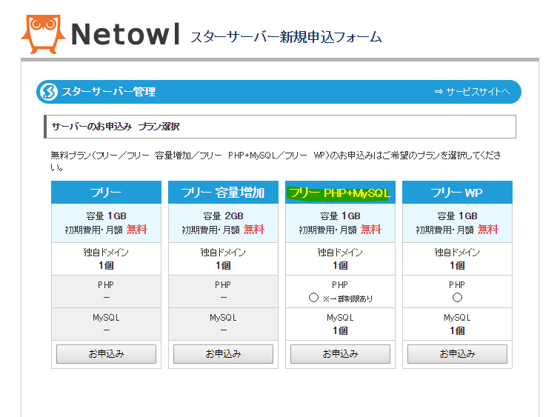Click the スターサーバー管理 banner text
The image size is (560, 417).
pos(109,92)
